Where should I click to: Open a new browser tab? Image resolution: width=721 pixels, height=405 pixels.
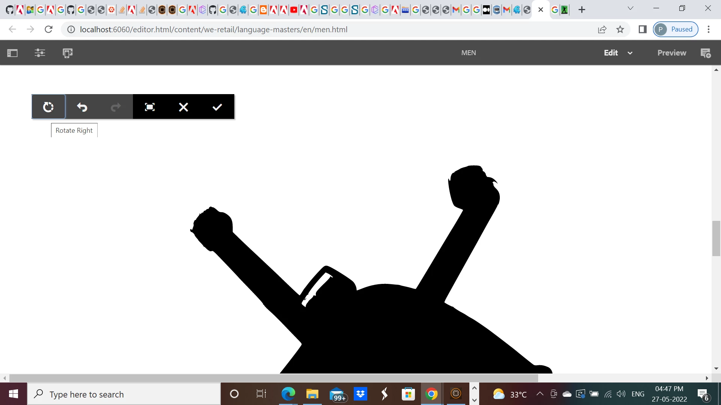(582, 10)
